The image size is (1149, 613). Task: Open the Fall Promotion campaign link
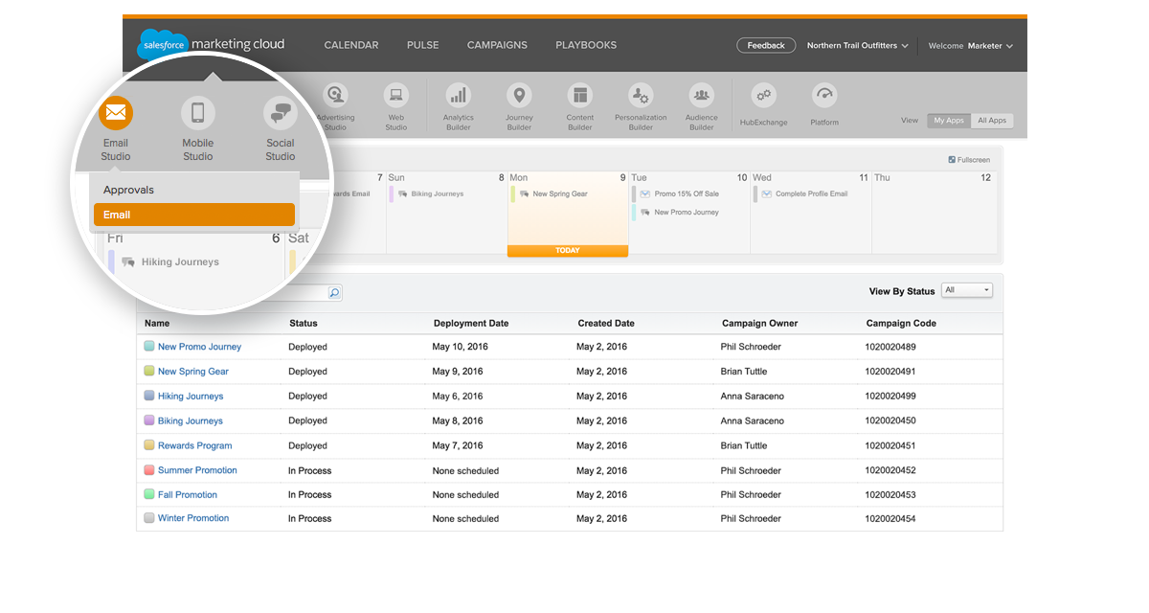point(188,495)
